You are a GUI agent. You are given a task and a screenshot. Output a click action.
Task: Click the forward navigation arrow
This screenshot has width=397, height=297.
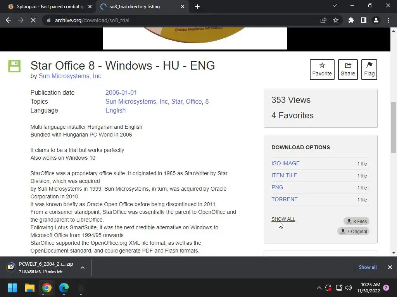[x=21, y=20]
